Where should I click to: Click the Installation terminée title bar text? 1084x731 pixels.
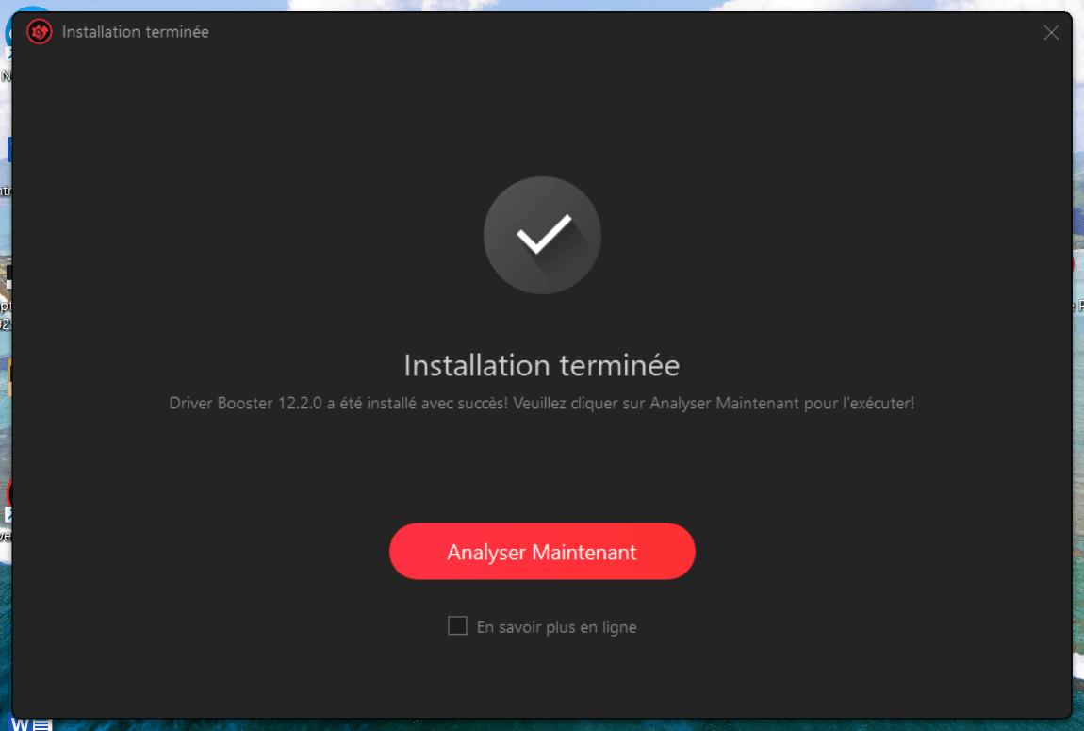pos(136,32)
